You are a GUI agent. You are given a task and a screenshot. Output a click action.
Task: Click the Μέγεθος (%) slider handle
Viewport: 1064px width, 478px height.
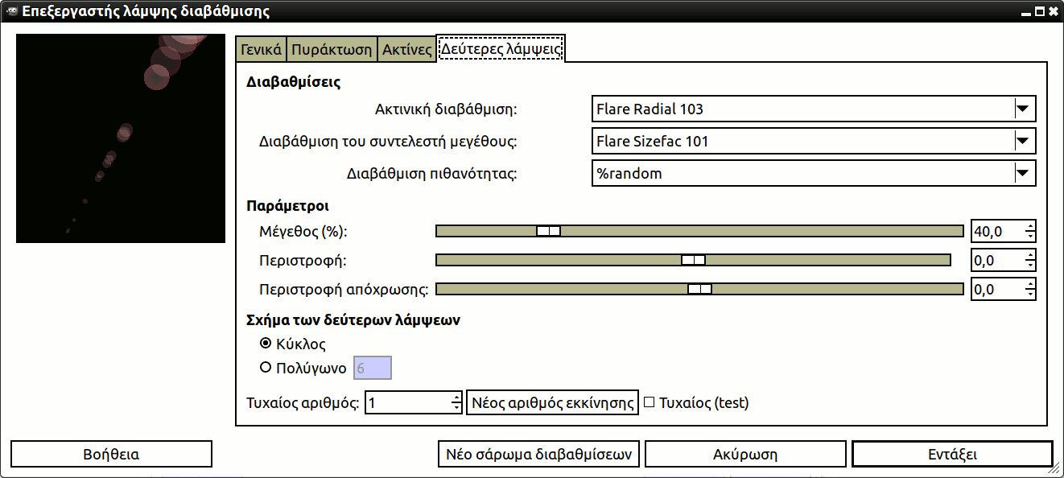548,231
